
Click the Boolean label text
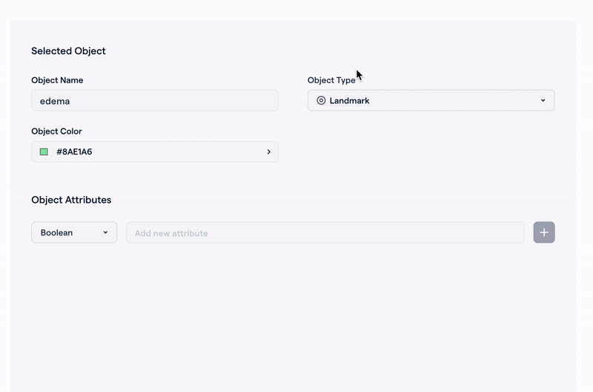coord(57,232)
